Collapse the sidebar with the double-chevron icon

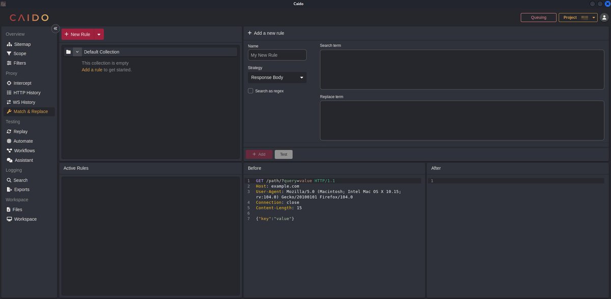[x=55, y=28]
